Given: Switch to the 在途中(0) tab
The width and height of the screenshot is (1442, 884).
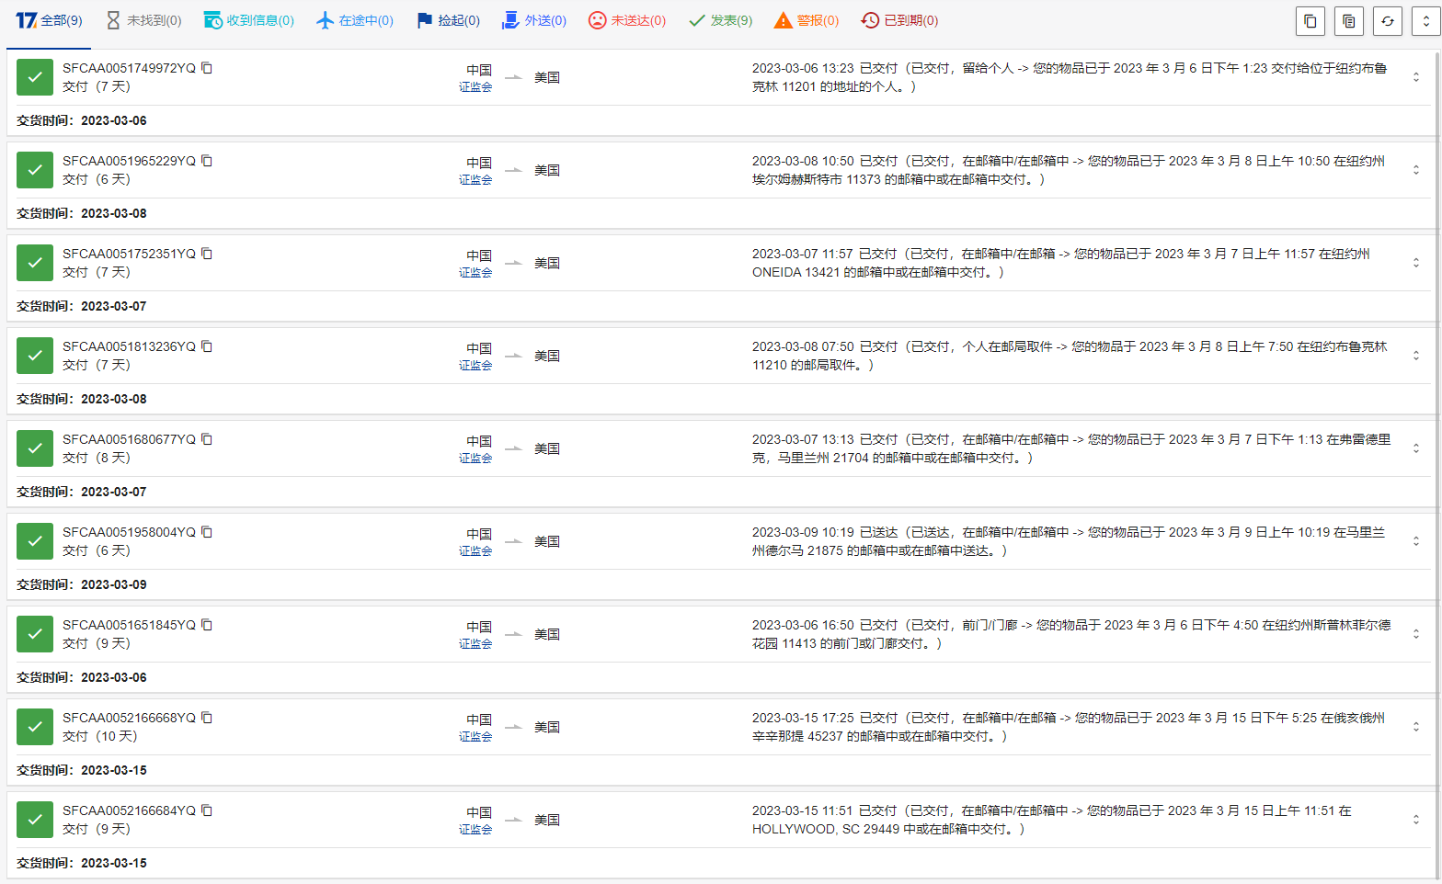Looking at the screenshot, I should [354, 20].
